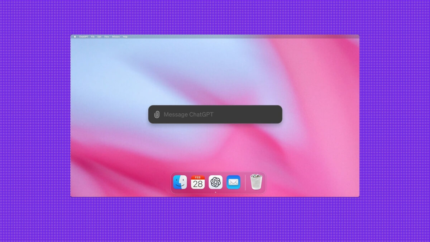
Task: Click the red FEB header on Calendar icon
Action: (x=198, y=177)
